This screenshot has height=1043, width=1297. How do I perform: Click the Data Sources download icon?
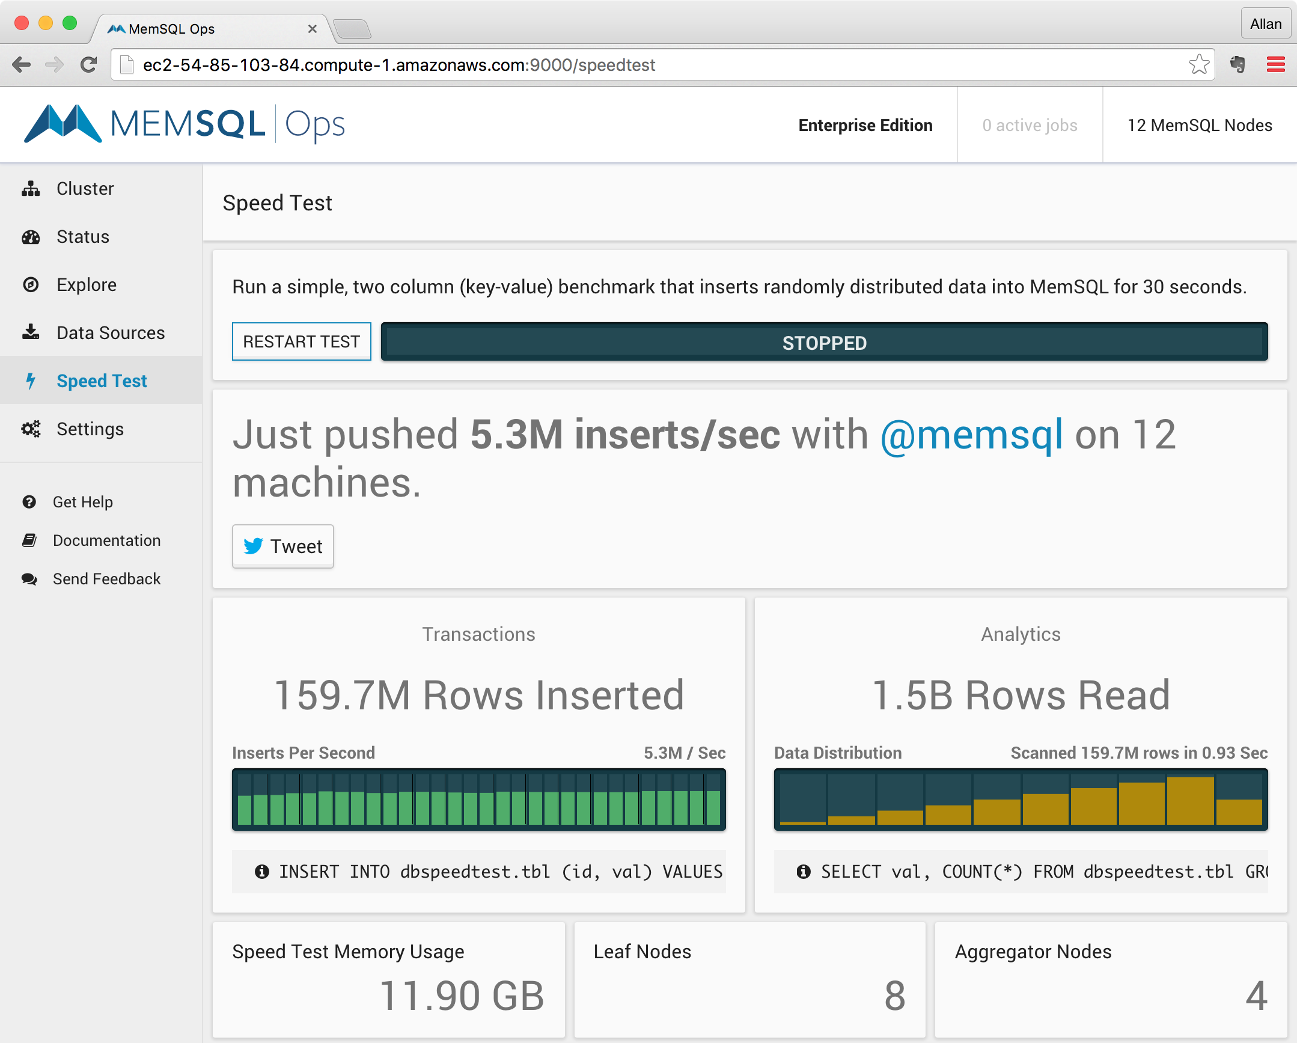click(31, 332)
